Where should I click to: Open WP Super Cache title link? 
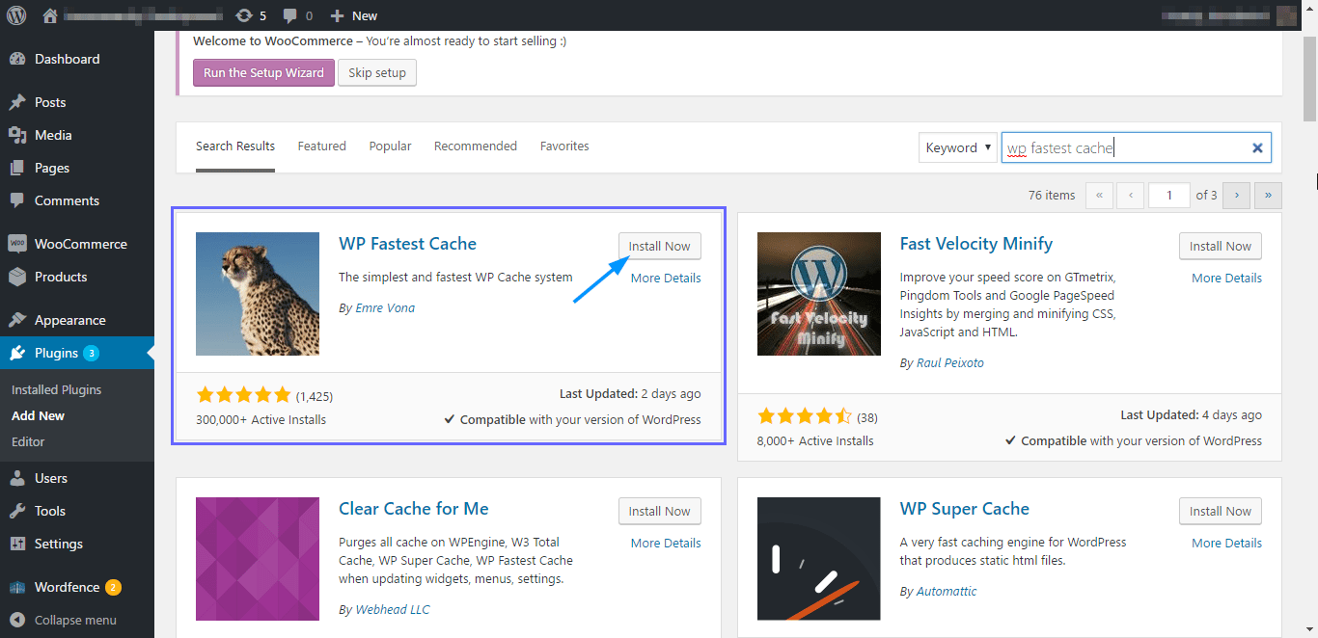click(965, 509)
